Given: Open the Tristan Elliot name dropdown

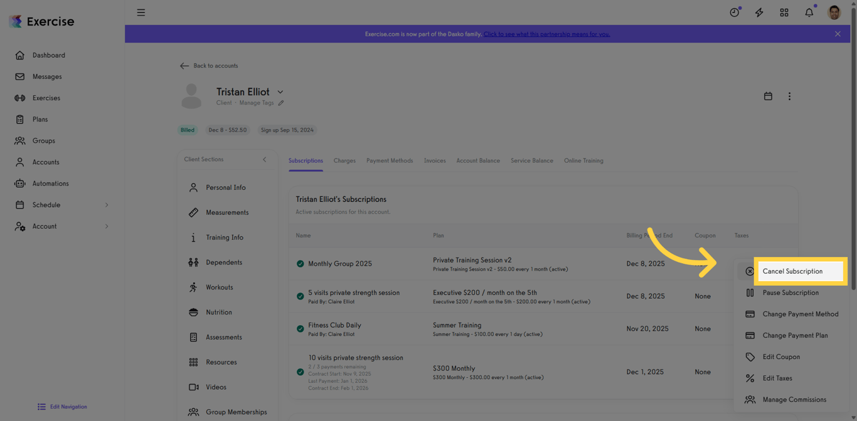Looking at the screenshot, I should [x=280, y=92].
